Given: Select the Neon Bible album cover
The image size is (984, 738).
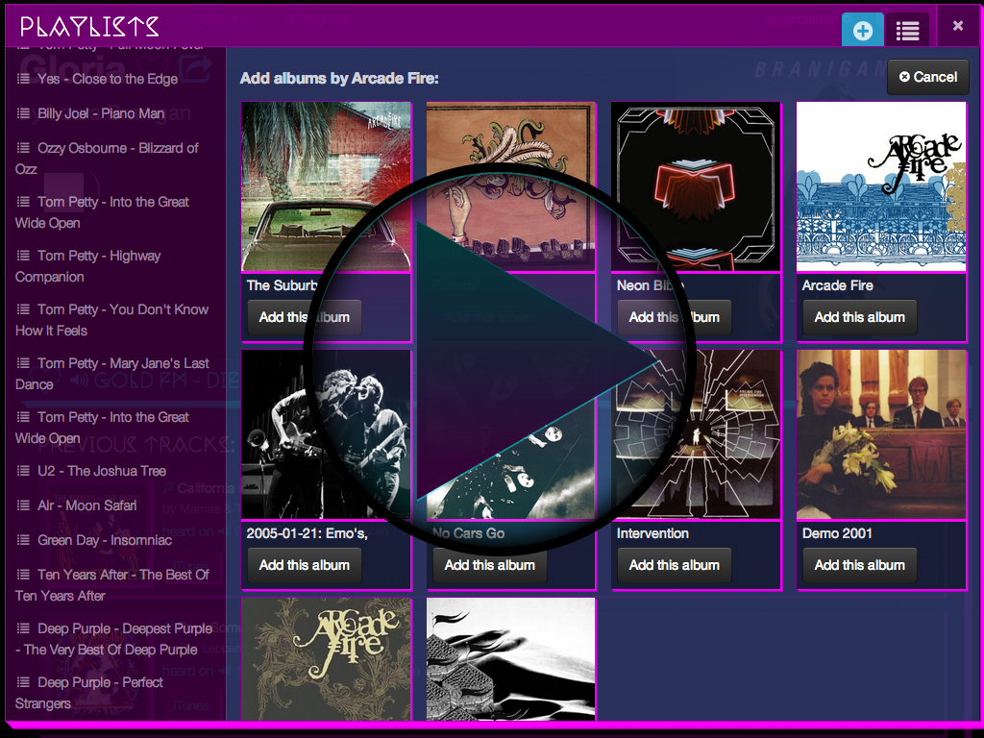Looking at the screenshot, I should click(696, 187).
